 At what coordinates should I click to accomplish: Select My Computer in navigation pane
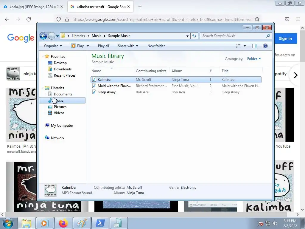62,126
